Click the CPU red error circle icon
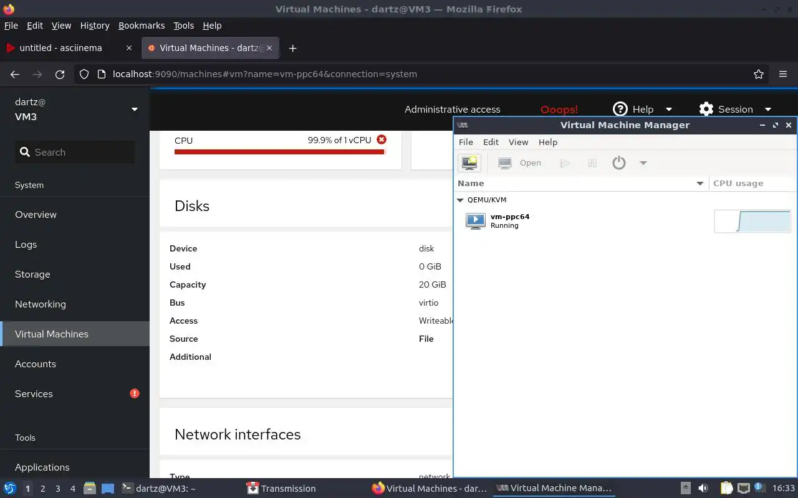This screenshot has height=498, width=798. click(382, 140)
